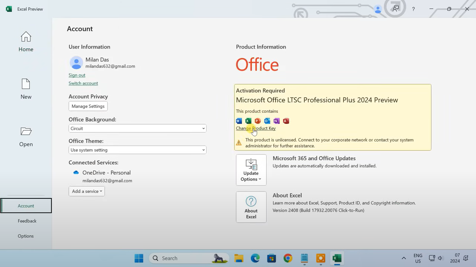476x267 pixels.
Task: Open the Home page in the sidebar
Action: 26,42
